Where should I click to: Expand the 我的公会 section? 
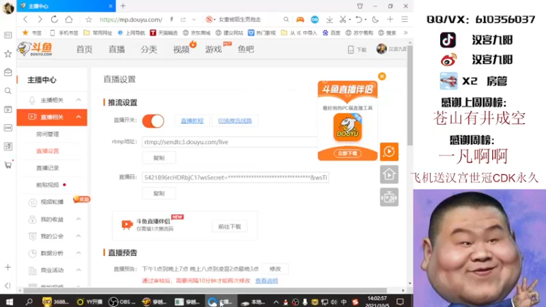78,236
